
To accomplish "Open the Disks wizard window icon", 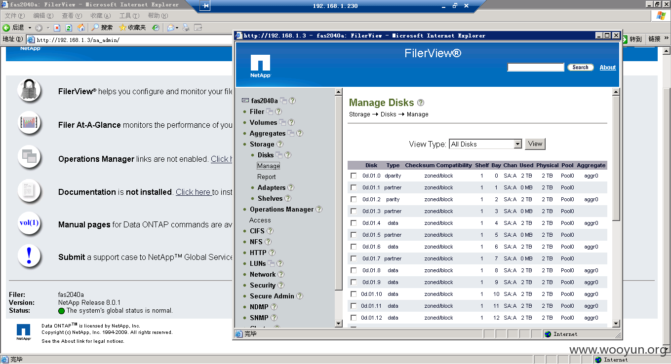I will click(279, 155).
